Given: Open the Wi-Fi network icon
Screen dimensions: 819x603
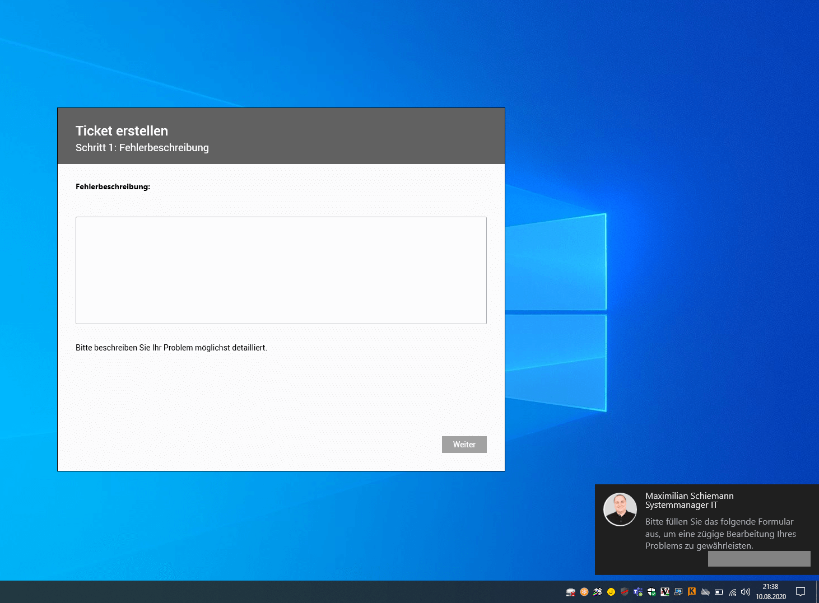Looking at the screenshot, I should coord(732,592).
